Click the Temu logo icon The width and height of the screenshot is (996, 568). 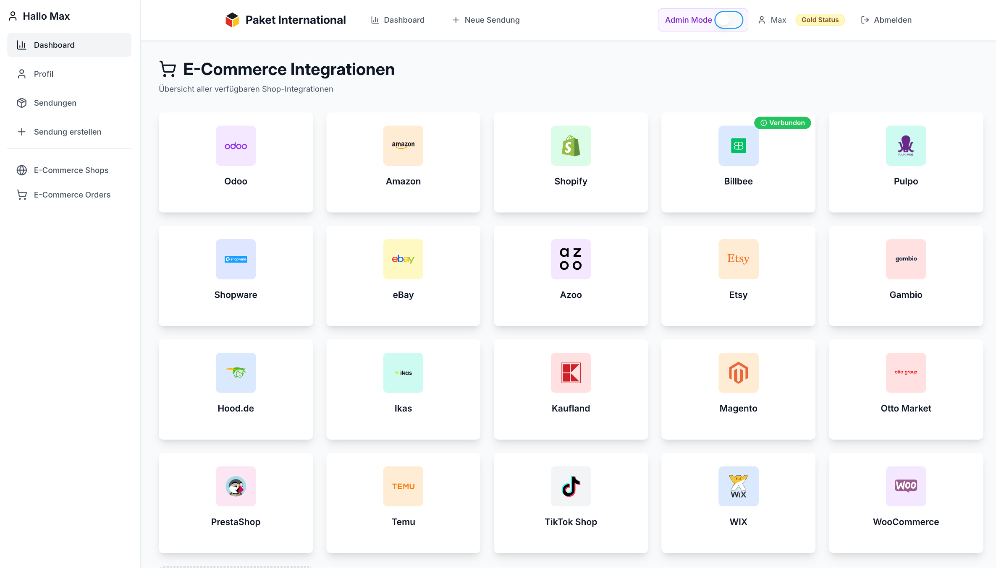tap(403, 487)
